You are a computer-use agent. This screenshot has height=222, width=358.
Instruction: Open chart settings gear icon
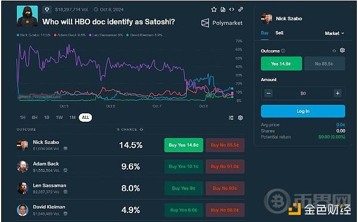[x=240, y=118]
